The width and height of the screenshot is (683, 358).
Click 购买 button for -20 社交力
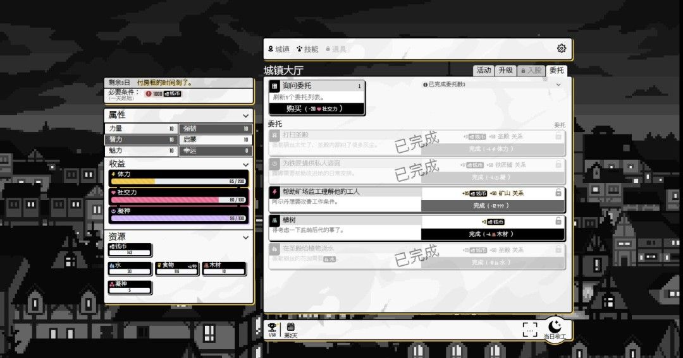(317, 109)
